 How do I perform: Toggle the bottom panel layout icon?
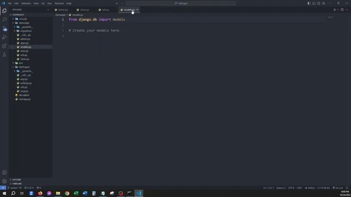(314, 3)
